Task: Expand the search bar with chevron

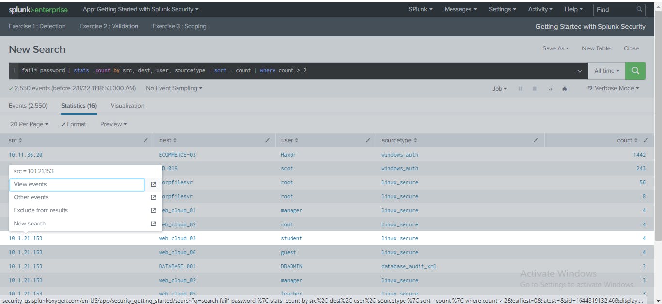Action: 580,71
